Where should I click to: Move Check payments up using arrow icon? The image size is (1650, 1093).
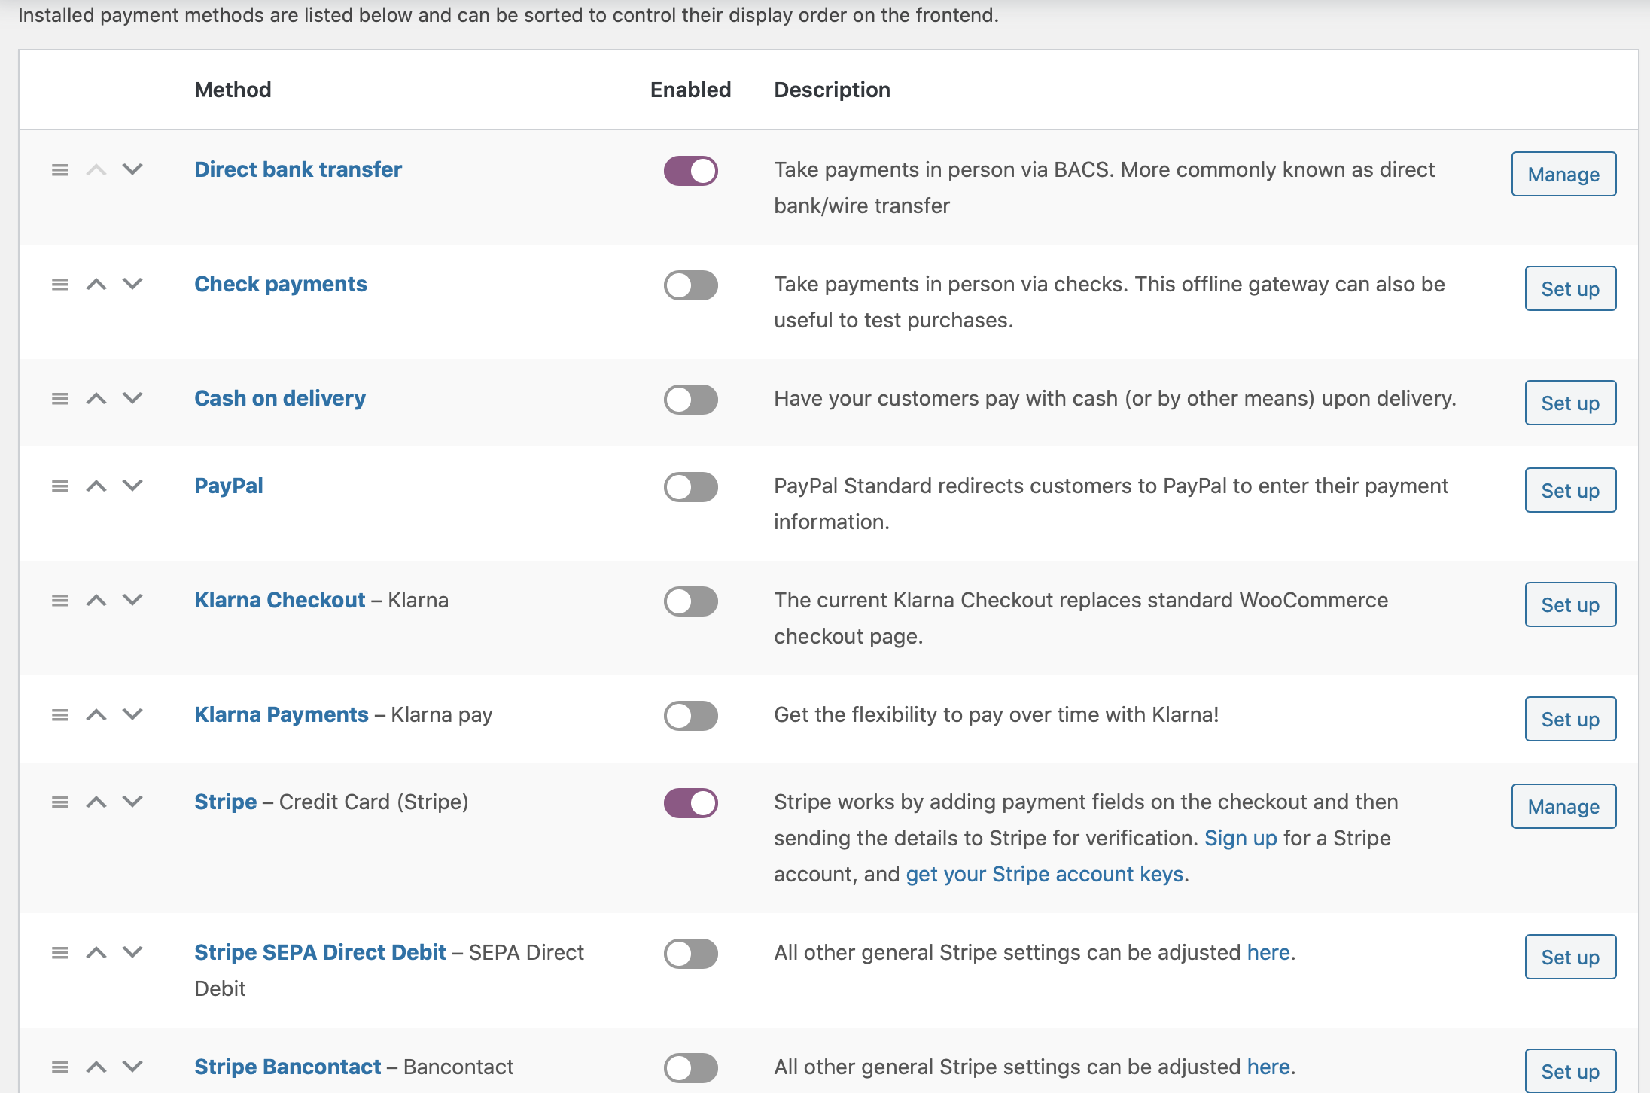(x=96, y=285)
